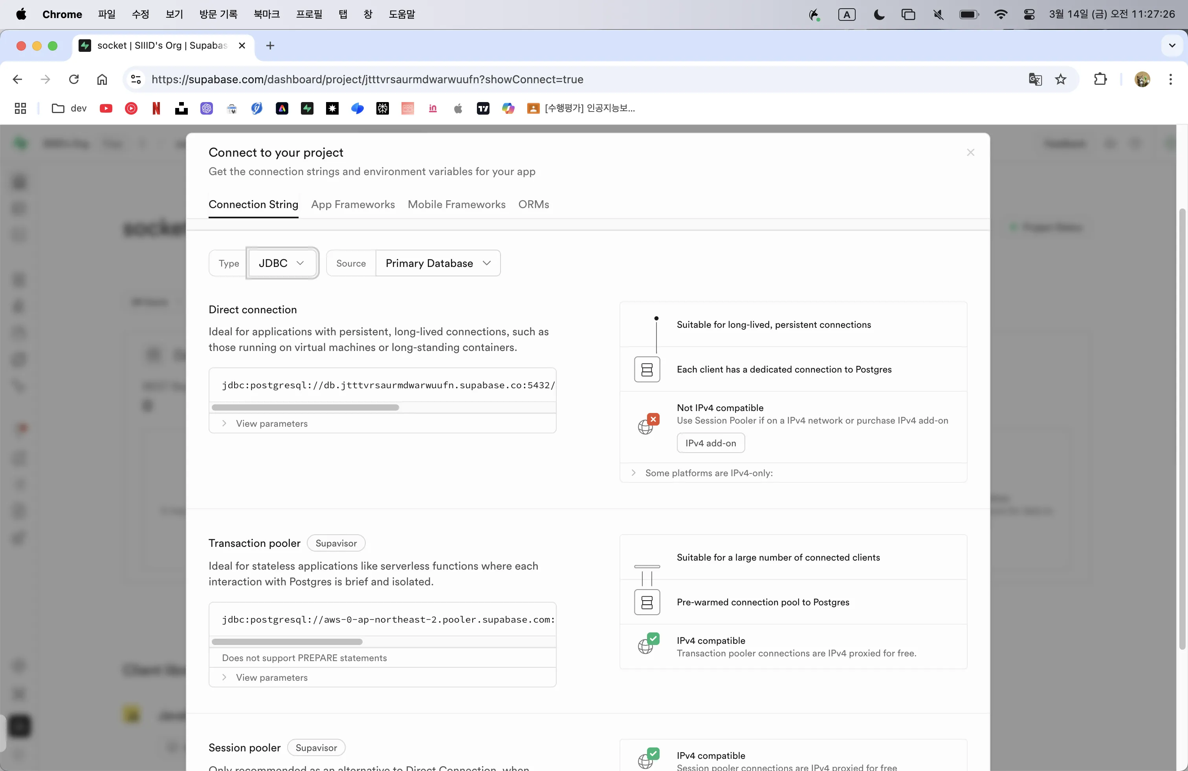Image resolution: width=1188 pixels, height=771 pixels.
Task: Click the direct connection string horizontal scrollbar
Action: click(305, 407)
